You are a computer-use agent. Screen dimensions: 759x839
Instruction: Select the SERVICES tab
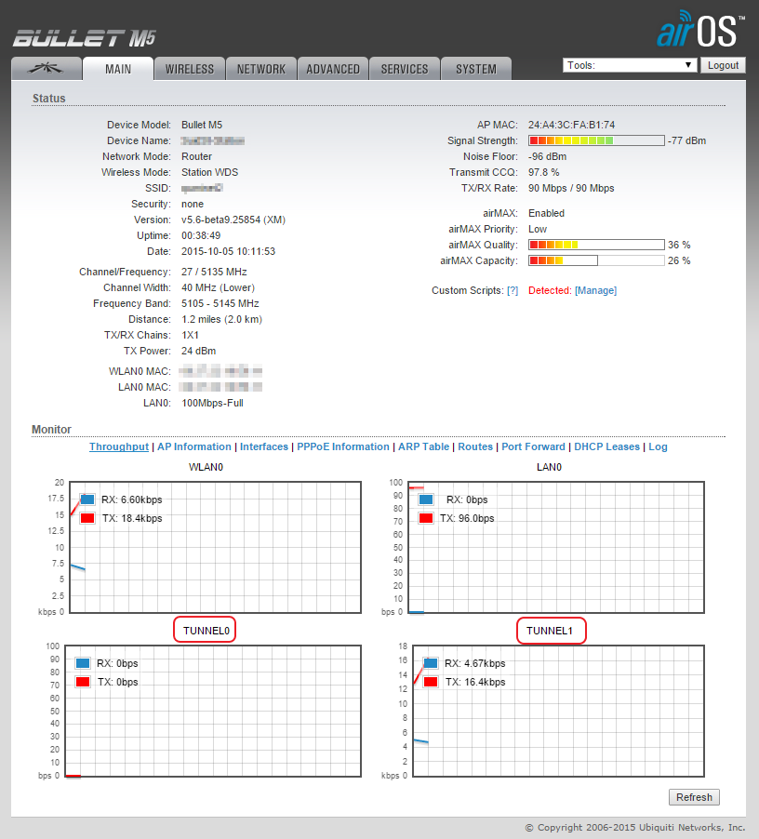(x=404, y=68)
